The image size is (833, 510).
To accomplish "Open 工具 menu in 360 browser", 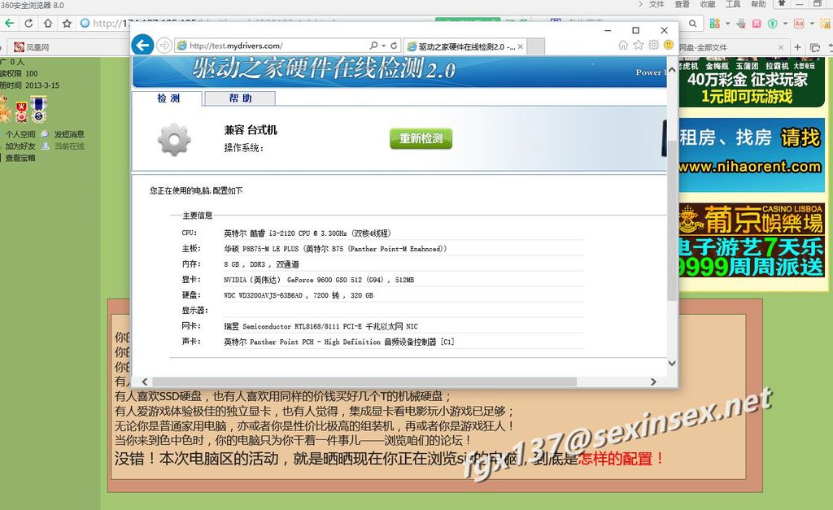I will (733, 4).
